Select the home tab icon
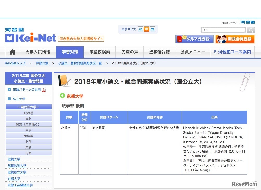261x190 pixels. pos(12,52)
